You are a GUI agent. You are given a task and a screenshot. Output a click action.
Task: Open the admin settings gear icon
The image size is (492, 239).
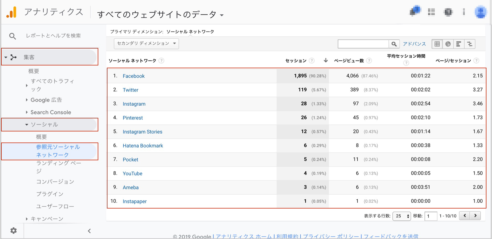13,230
